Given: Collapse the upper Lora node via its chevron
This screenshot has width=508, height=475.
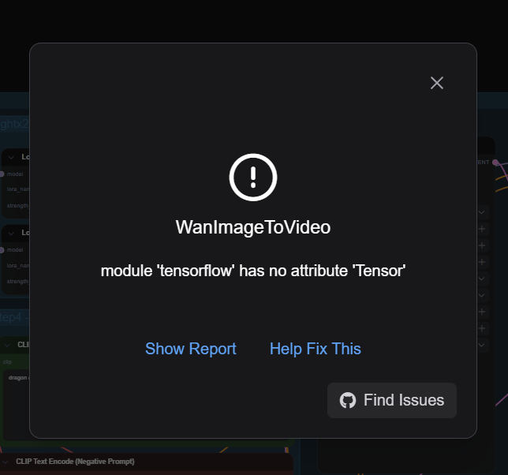Looking at the screenshot, I should click(x=11, y=158).
